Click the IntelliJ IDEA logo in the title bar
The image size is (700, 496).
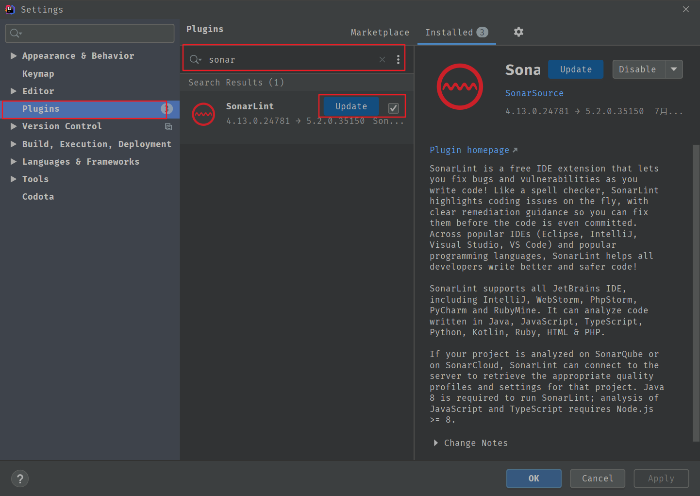(x=10, y=9)
